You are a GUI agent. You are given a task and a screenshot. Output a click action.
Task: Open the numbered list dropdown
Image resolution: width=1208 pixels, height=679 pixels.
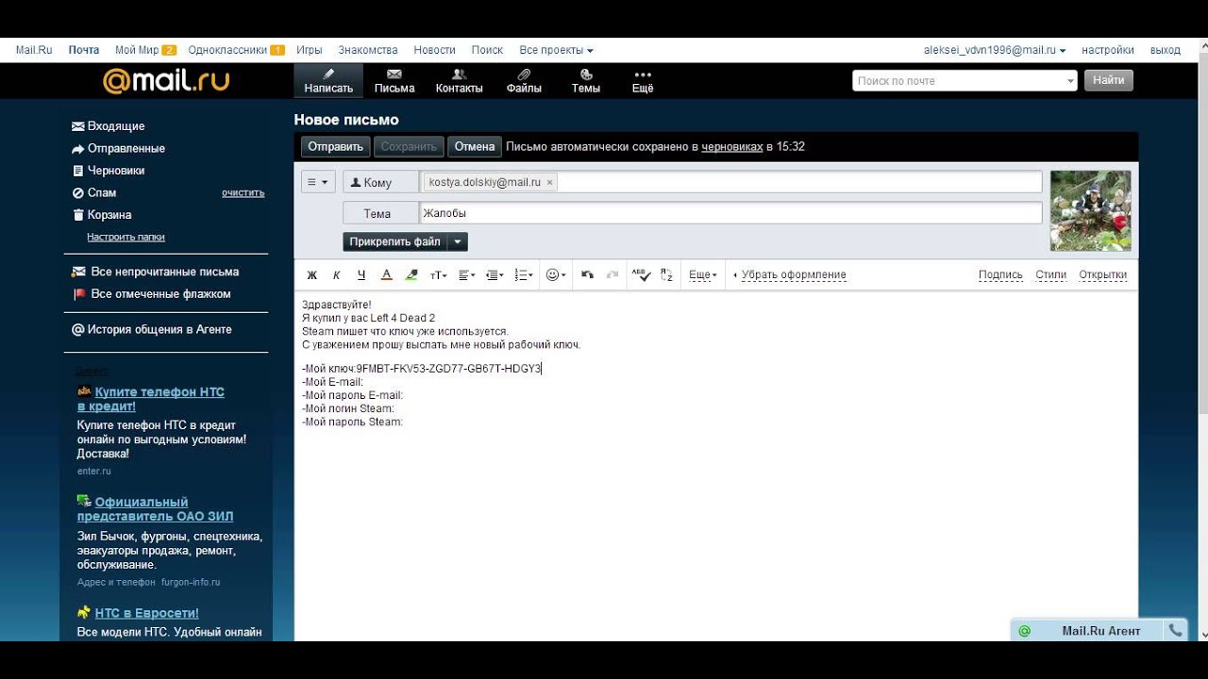[x=524, y=275]
